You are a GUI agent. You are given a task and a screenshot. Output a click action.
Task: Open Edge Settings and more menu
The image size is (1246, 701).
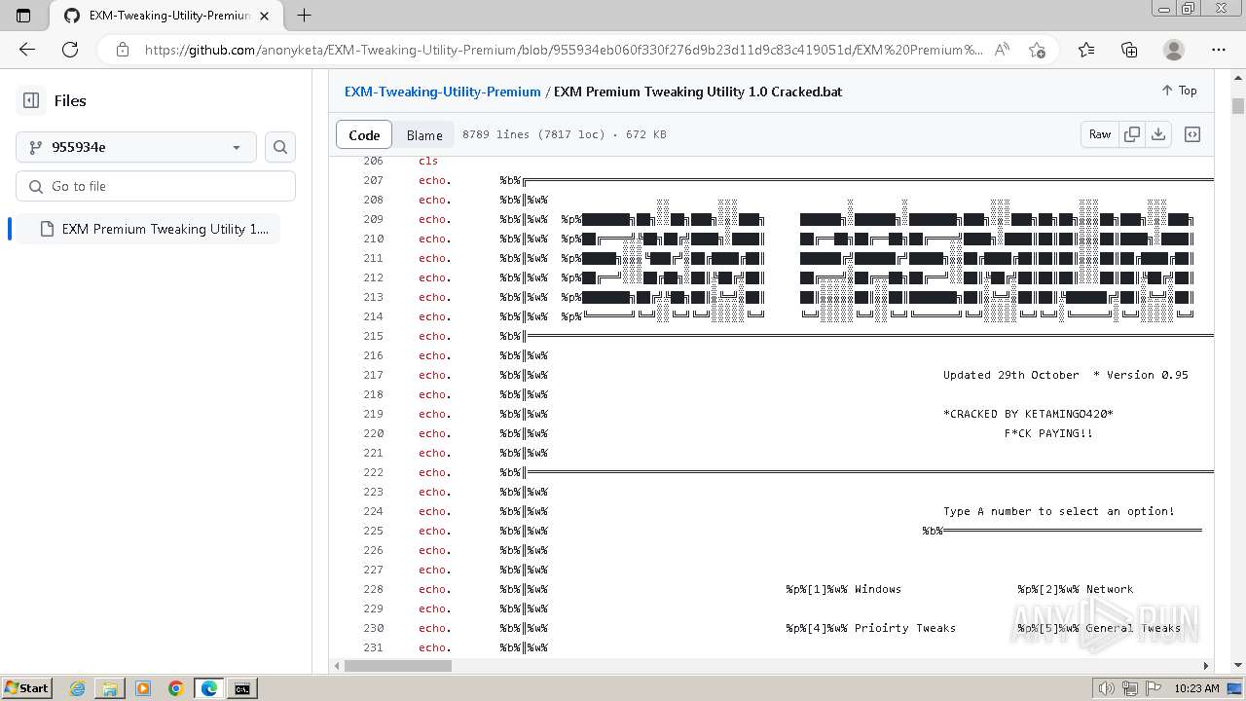pyautogui.click(x=1219, y=50)
